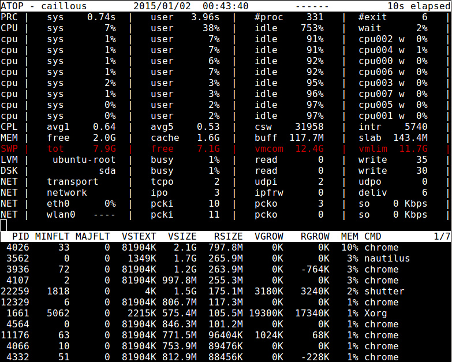Pick the Xorg process entry
Screen dimensions: 452x362
click(375, 314)
